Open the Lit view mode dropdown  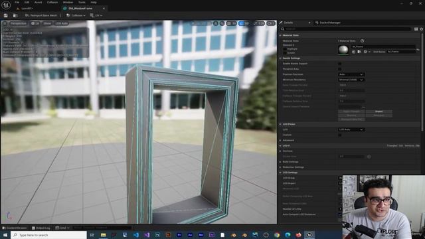35,24
